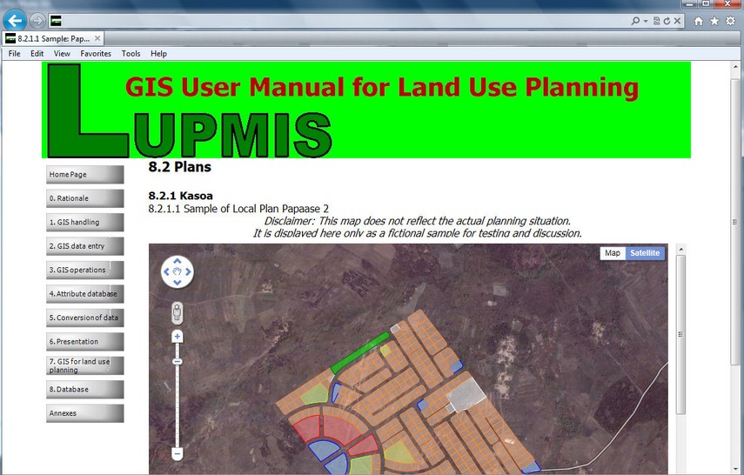Switch the map to Satellite view

pyautogui.click(x=645, y=253)
